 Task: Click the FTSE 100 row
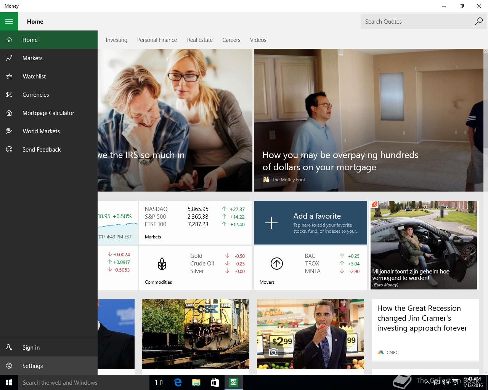click(195, 224)
